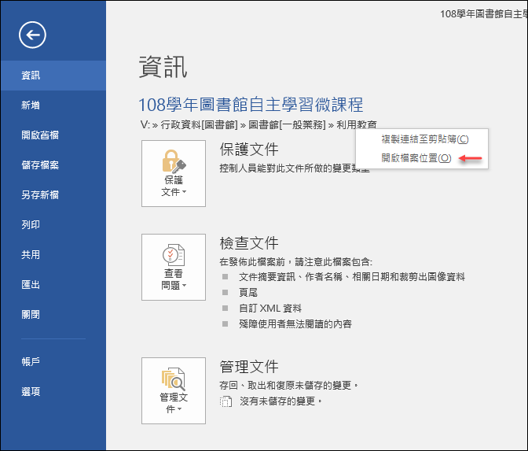The width and height of the screenshot is (528, 451).
Task: Click the manage documents magnifier icon
Action: pos(174,379)
